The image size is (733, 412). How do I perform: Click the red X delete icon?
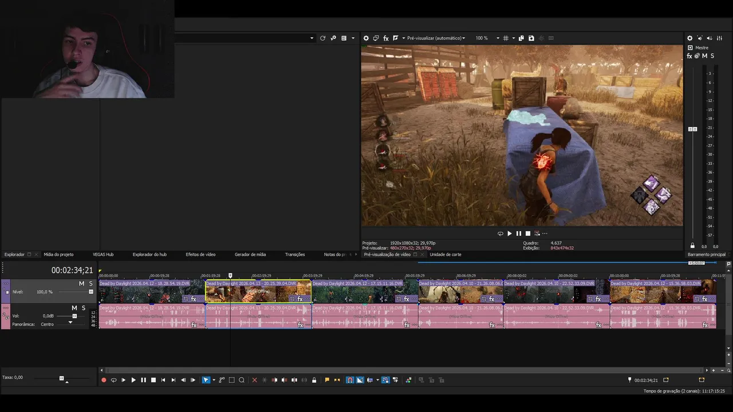[x=255, y=380]
